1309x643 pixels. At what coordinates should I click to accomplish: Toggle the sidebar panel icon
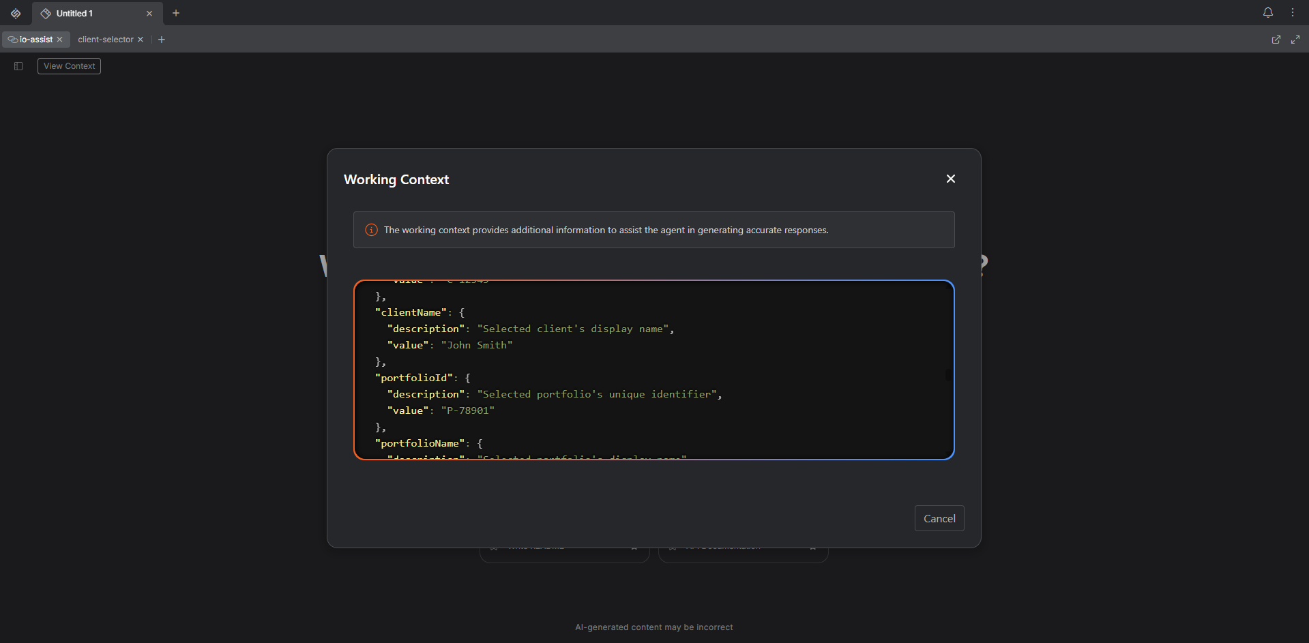[18, 66]
